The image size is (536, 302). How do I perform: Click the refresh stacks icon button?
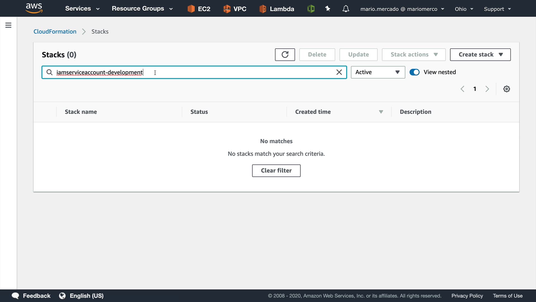(285, 55)
